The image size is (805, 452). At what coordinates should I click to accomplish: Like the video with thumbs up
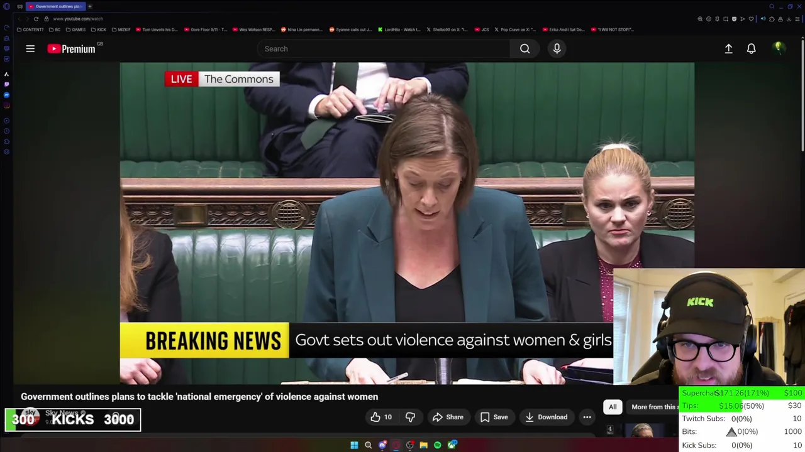click(x=381, y=417)
